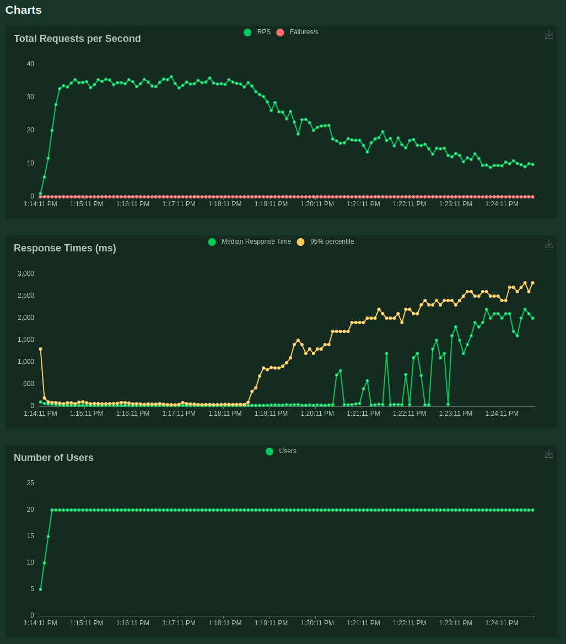566x644 pixels.
Task: Click the Number of Users title
Action: [x=53, y=457]
